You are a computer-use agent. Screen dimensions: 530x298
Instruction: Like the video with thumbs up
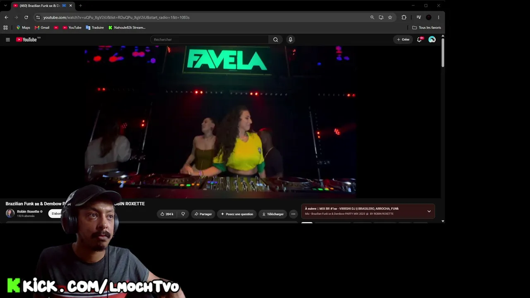(167, 214)
